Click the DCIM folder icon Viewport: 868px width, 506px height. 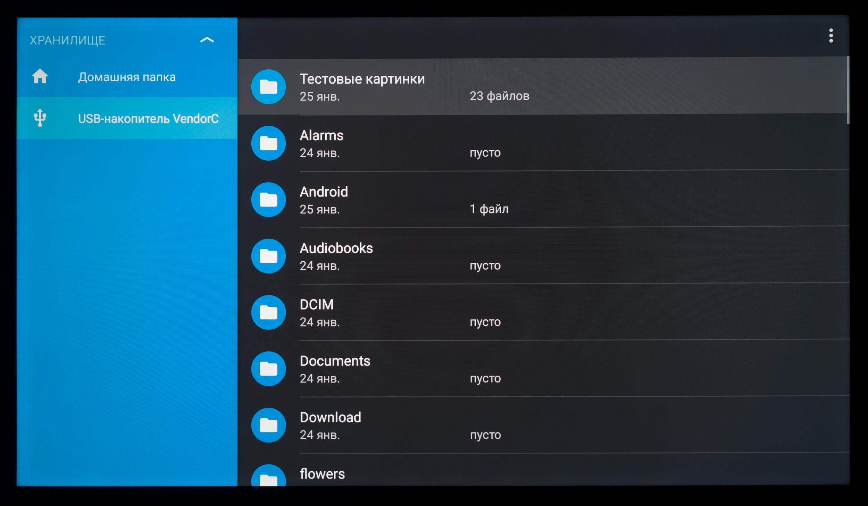coord(268,312)
